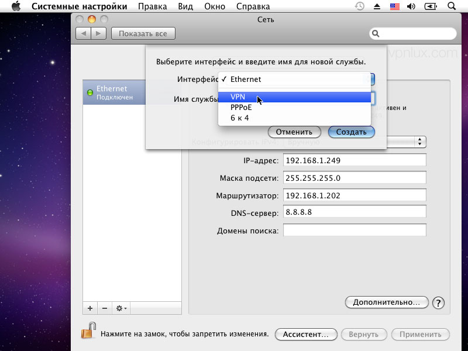Screen dimensions: 468x351
Task: Open the Дополнительно advanced settings
Action: tap(387, 302)
